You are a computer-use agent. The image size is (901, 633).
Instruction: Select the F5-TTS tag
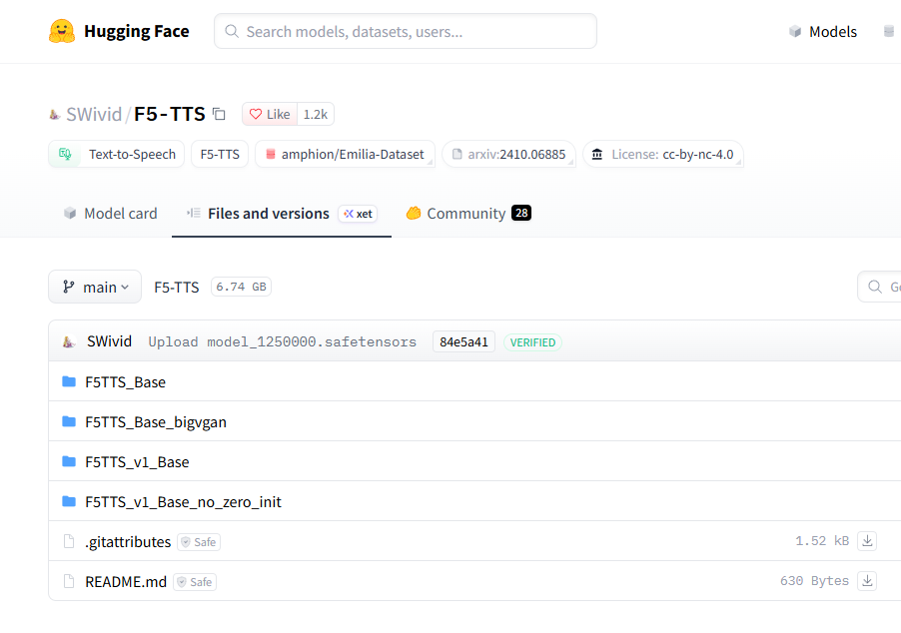[220, 154]
